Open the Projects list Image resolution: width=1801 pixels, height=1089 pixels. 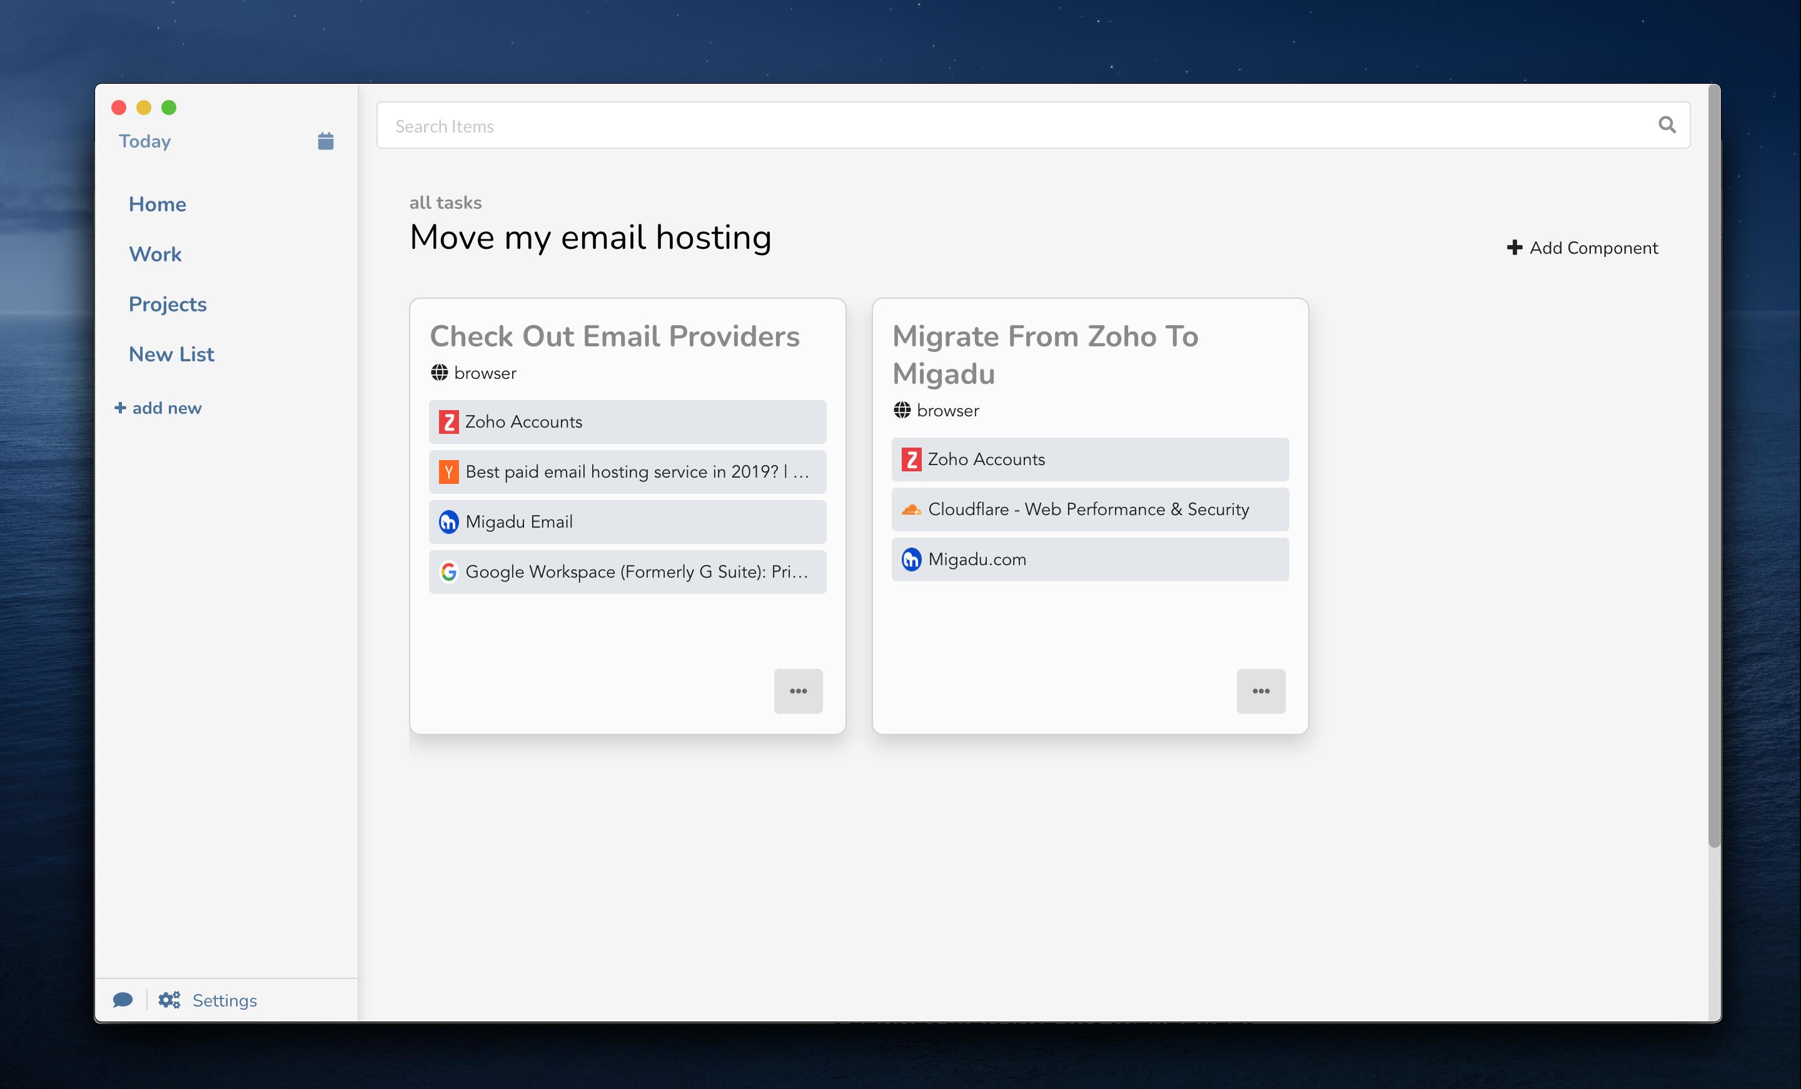click(168, 304)
